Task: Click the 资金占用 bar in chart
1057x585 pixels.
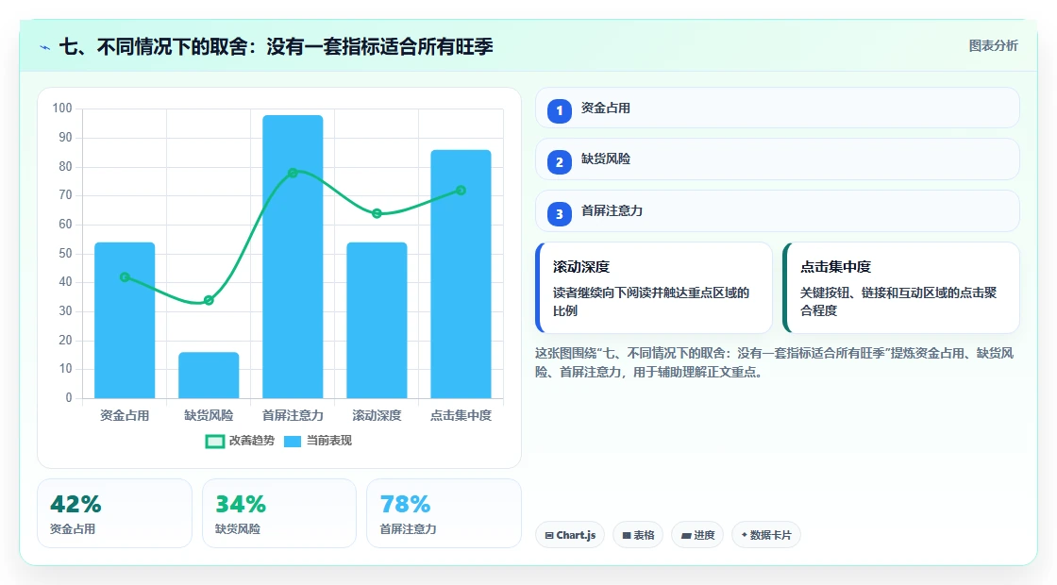Action: (x=125, y=320)
